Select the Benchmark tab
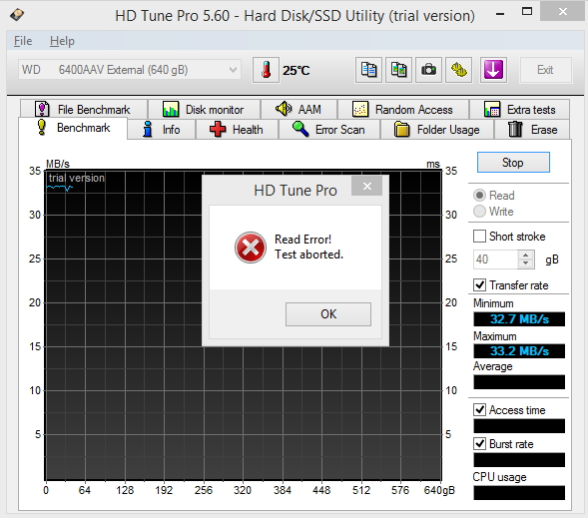Image resolution: width=588 pixels, height=518 pixels. pyautogui.click(x=73, y=128)
